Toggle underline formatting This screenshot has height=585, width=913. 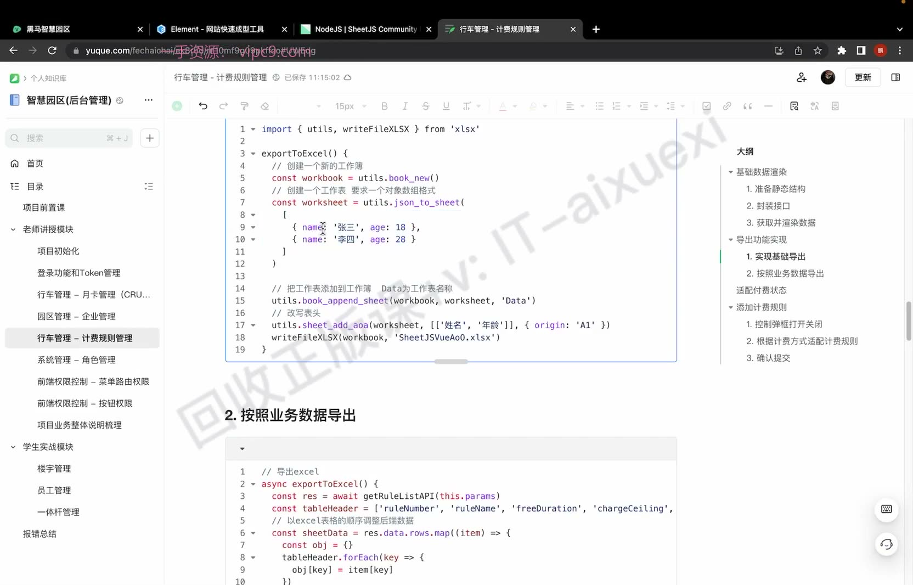[446, 106]
